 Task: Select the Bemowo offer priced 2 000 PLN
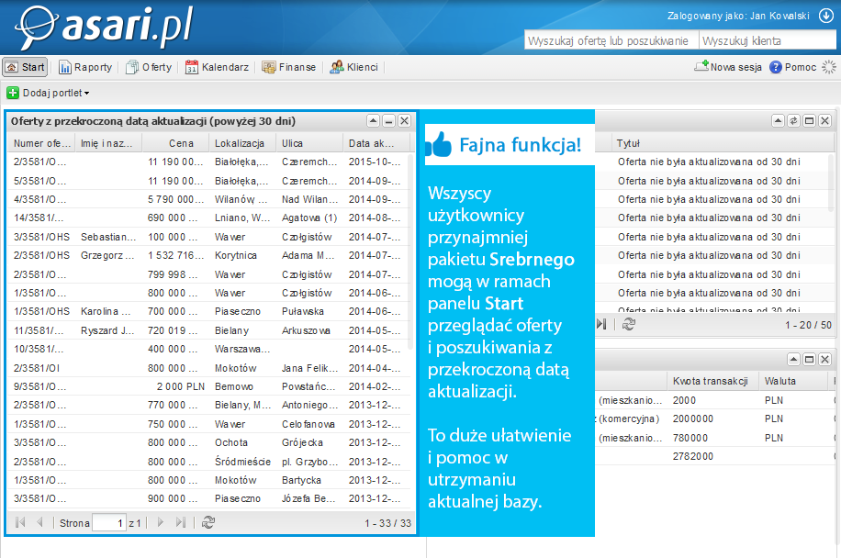[x=209, y=386]
